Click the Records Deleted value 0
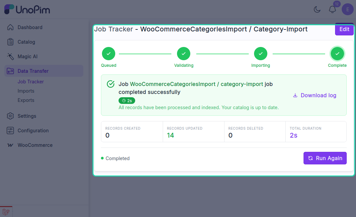 pos(230,135)
